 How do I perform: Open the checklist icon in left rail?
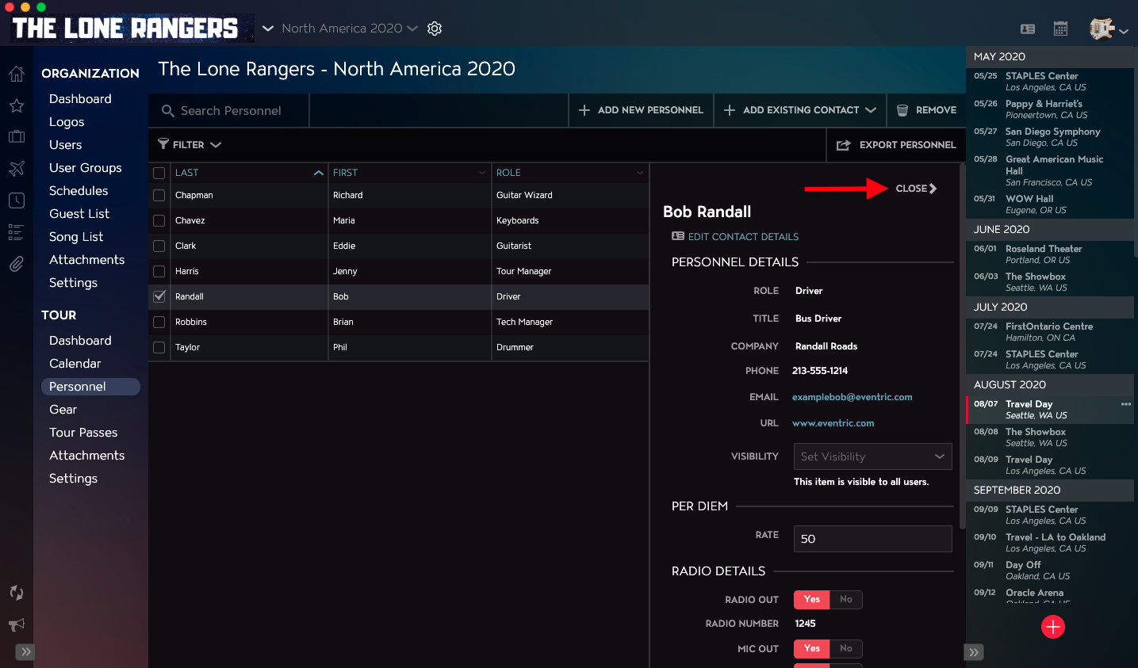pos(17,232)
